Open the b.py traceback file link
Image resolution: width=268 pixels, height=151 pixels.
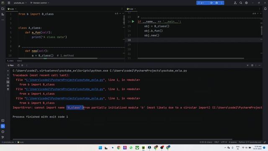64,89
